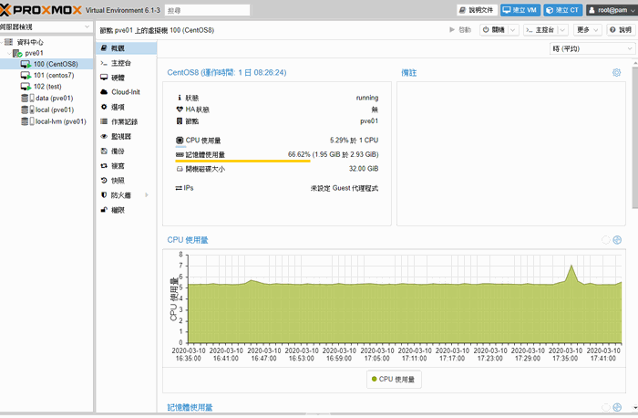Screen dimensions: 638x418
Task: Click the Proxmox logo
Action: pyautogui.click(x=41, y=10)
